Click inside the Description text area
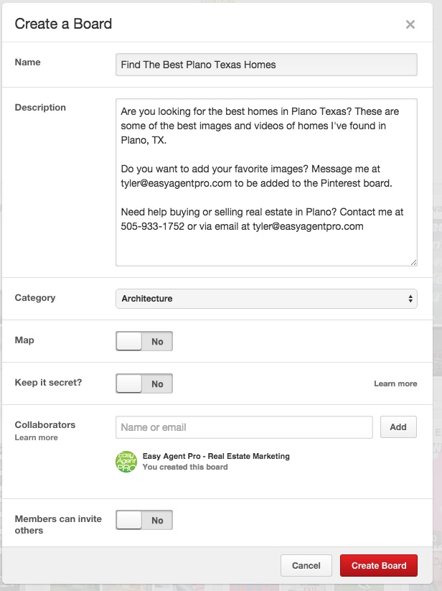442x591 pixels. pos(266,182)
